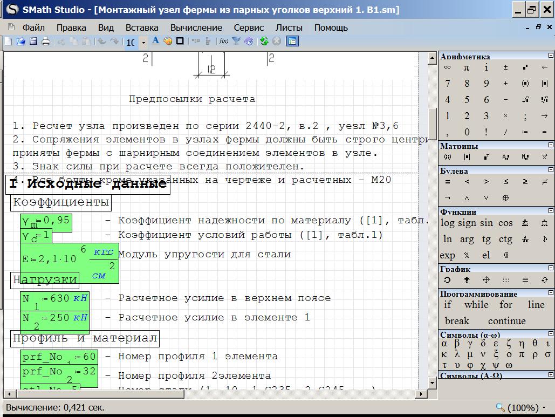Click the green recalculate worksheet icon

(x=264, y=42)
